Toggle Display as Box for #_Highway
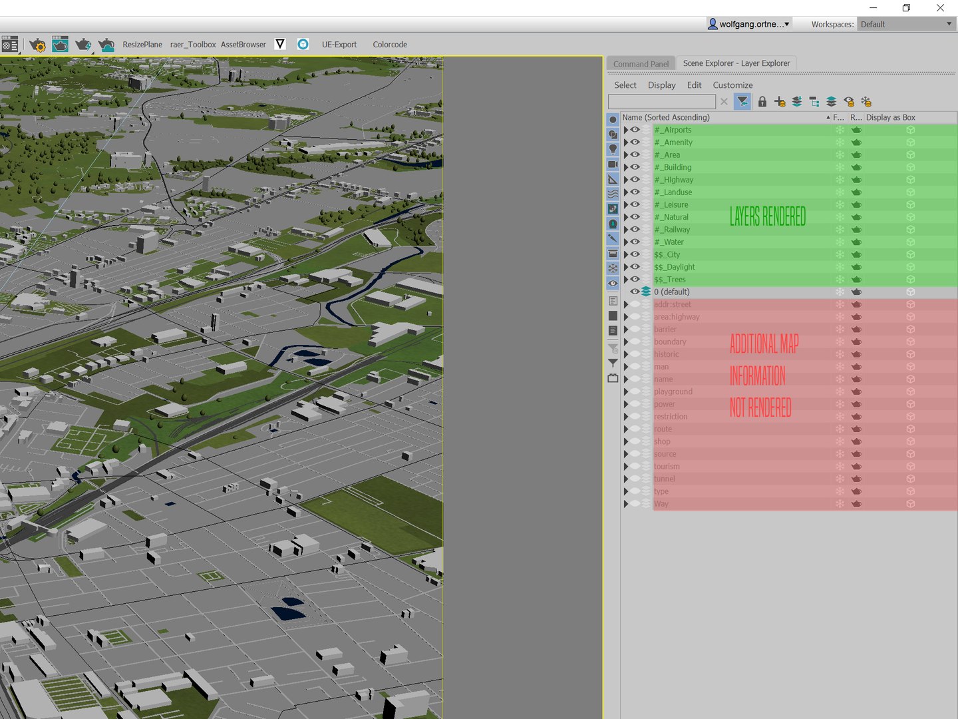This screenshot has height=719, width=958. click(x=910, y=180)
